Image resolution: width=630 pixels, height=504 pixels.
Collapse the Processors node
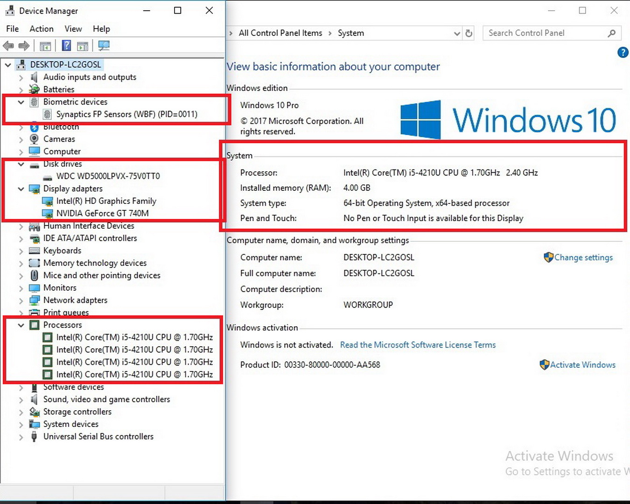click(x=21, y=325)
